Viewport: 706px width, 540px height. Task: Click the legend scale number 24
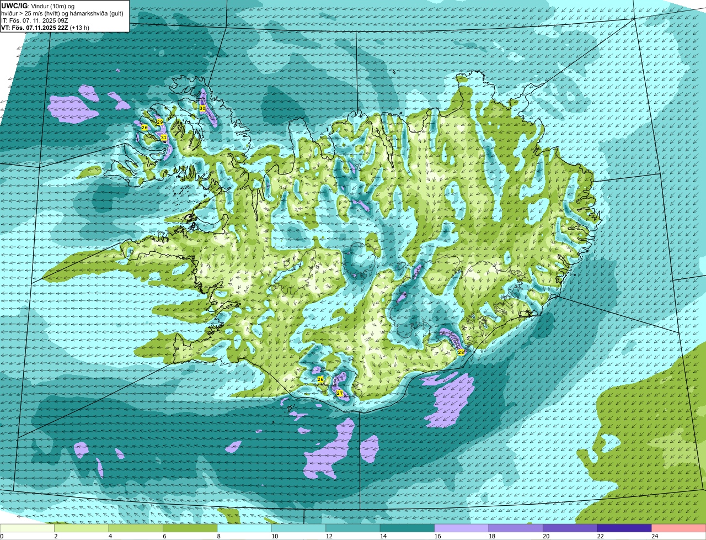click(x=654, y=536)
